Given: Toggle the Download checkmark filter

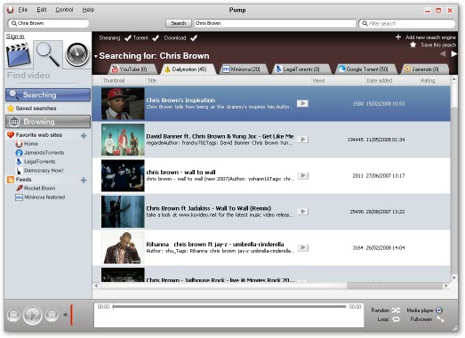Looking at the screenshot, I should (194, 38).
